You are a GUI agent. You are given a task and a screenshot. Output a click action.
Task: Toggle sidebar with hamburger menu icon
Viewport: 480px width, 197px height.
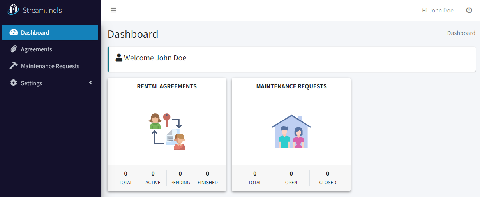coord(113,10)
